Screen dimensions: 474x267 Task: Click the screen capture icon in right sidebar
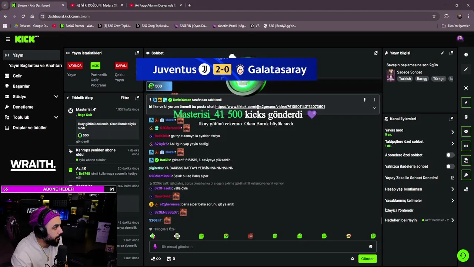pos(466,88)
